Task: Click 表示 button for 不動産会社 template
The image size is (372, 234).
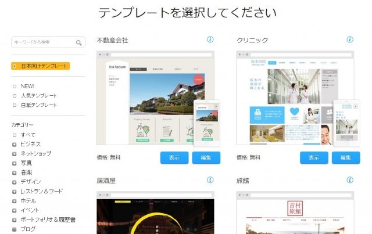Action: click(x=174, y=157)
